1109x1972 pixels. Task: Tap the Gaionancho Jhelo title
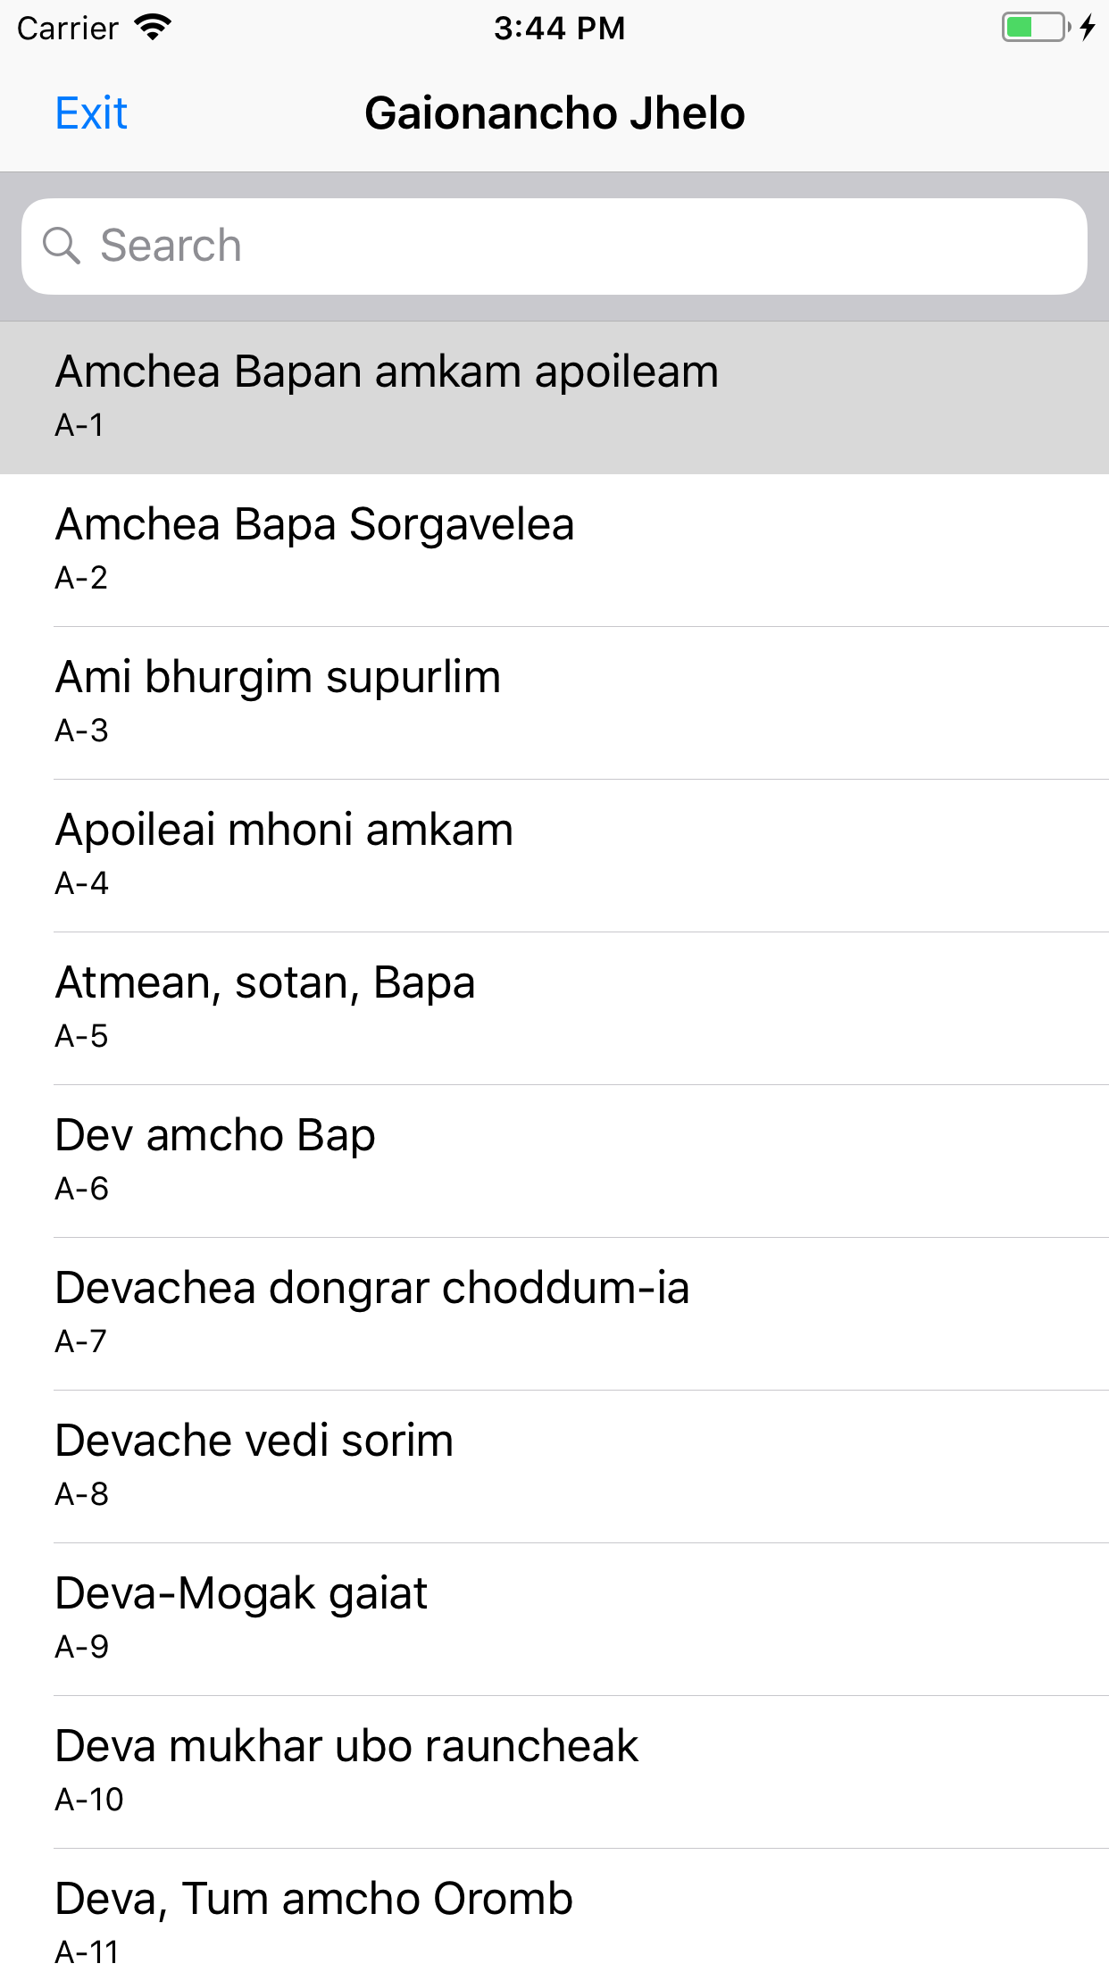click(554, 113)
